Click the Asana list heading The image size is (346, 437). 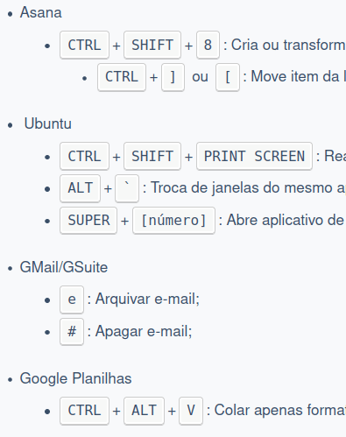pyautogui.click(x=41, y=12)
